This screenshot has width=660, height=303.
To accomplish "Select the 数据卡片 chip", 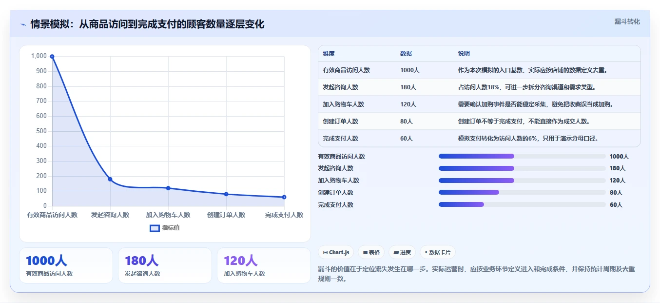I will 438,252.
